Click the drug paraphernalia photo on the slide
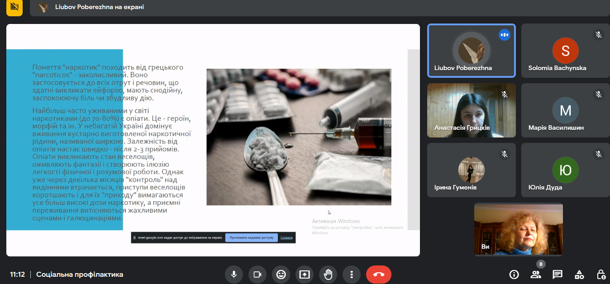610x284 pixels. tap(299, 137)
